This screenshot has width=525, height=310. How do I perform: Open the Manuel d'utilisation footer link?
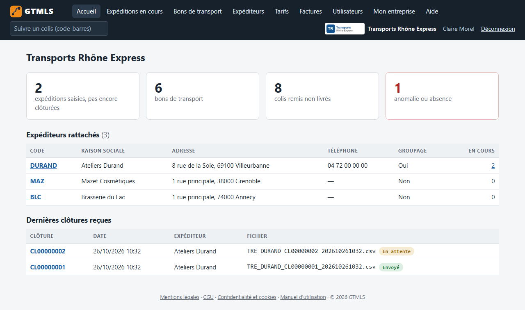click(x=303, y=297)
